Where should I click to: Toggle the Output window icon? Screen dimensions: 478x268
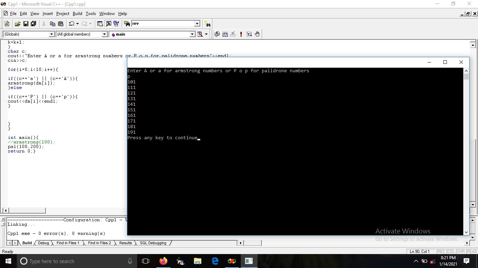(108, 24)
